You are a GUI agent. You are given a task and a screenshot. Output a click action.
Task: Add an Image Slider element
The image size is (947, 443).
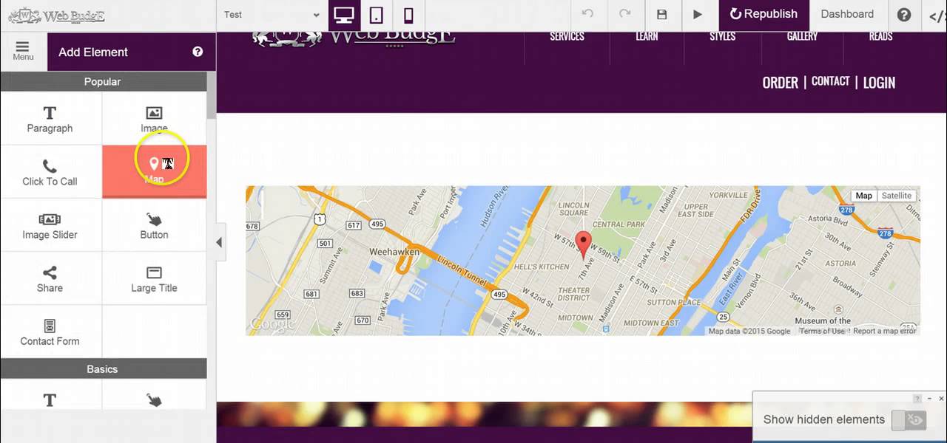tap(50, 225)
